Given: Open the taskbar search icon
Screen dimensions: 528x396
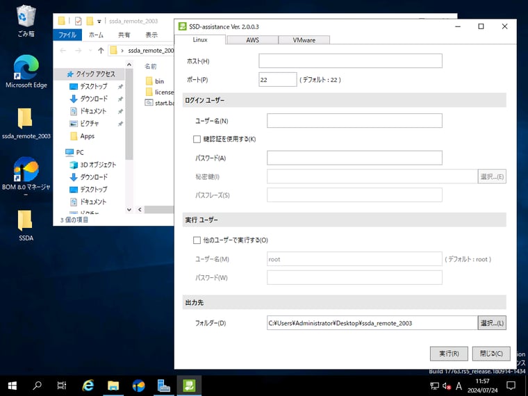Looking at the screenshot, I should pyautogui.click(x=38, y=385).
